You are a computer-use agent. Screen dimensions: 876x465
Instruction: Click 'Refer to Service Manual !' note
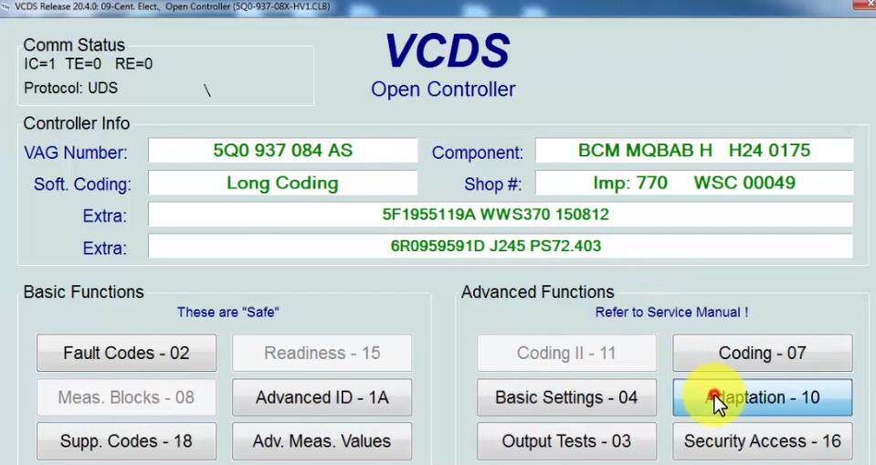[x=671, y=312]
